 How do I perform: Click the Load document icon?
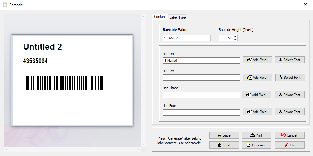point(219,145)
